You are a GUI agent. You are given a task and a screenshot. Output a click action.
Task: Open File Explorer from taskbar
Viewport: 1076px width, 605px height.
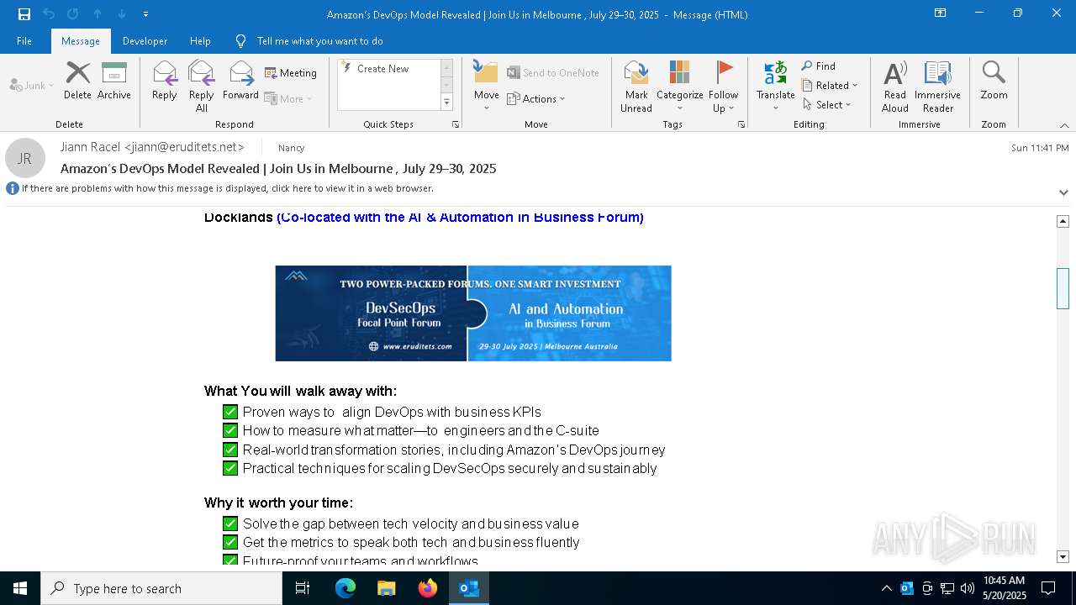pos(387,588)
